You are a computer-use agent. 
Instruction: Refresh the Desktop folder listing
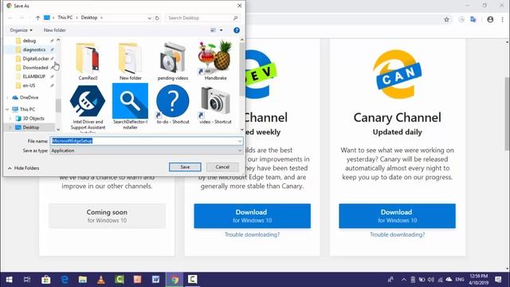pyautogui.click(x=157, y=18)
